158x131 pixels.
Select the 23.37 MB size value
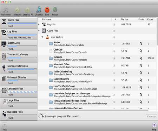pyautogui.click(x=126, y=58)
